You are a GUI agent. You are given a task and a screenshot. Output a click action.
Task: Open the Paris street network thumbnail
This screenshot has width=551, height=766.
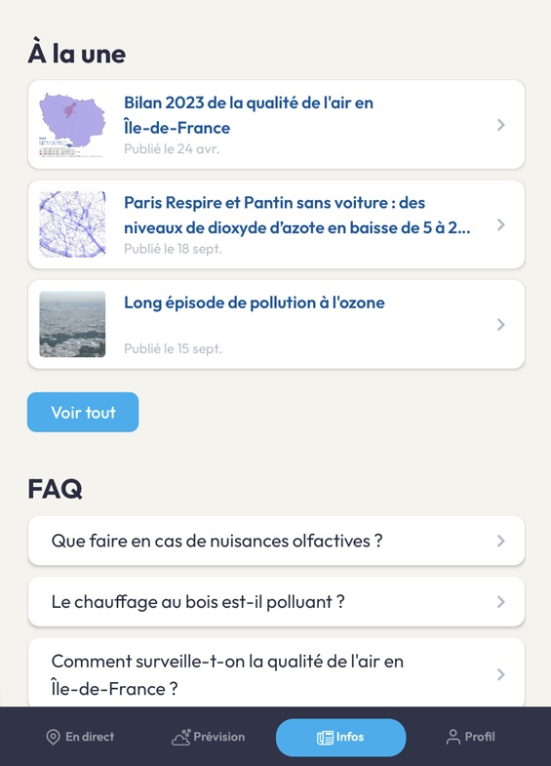click(x=72, y=224)
